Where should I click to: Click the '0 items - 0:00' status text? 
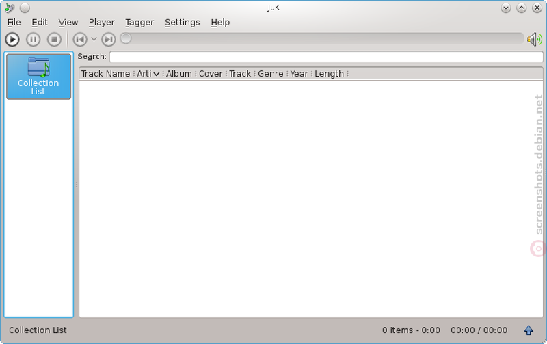pos(411,330)
